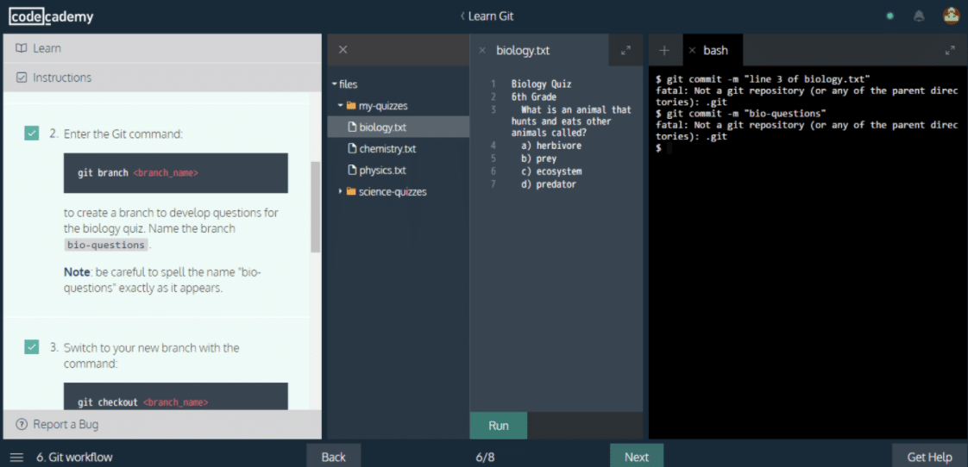Open the notifications bell
Viewport: 968px width, 467px height.
(919, 16)
